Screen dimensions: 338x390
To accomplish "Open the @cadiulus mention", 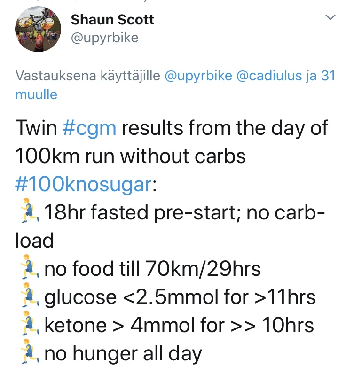I will (x=268, y=76).
